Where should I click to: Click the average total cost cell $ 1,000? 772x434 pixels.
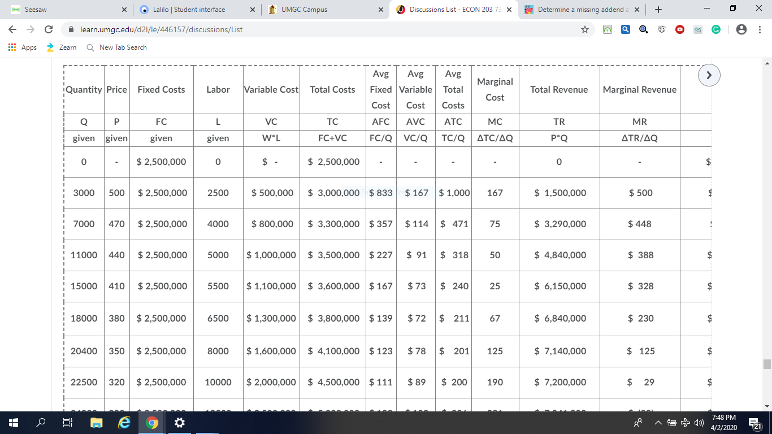pyautogui.click(x=453, y=193)
